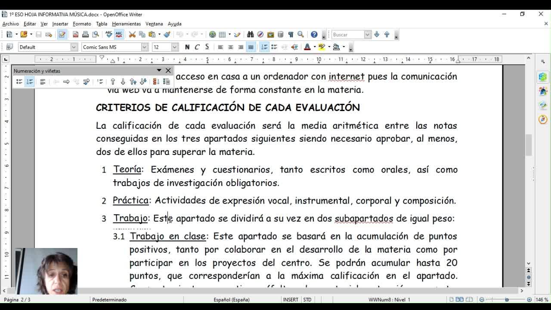The image size is (551, 310).
Task: Toggle italic formatting
Action: pos(197,47)
